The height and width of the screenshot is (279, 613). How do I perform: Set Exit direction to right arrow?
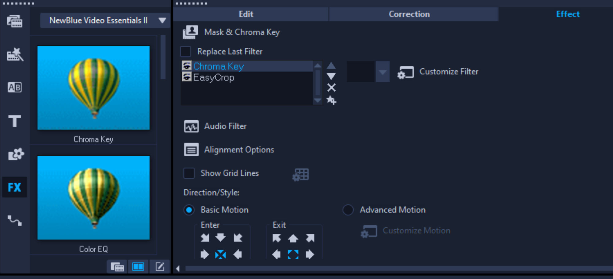pyautogui.click(x=310, y=254)
